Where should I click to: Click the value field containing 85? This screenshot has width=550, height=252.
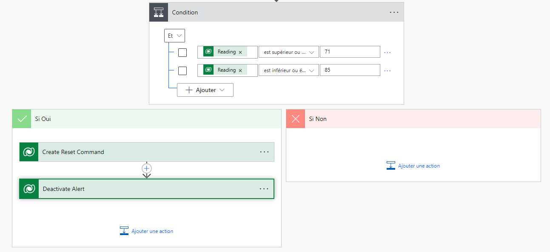click(x=350, y=70)
